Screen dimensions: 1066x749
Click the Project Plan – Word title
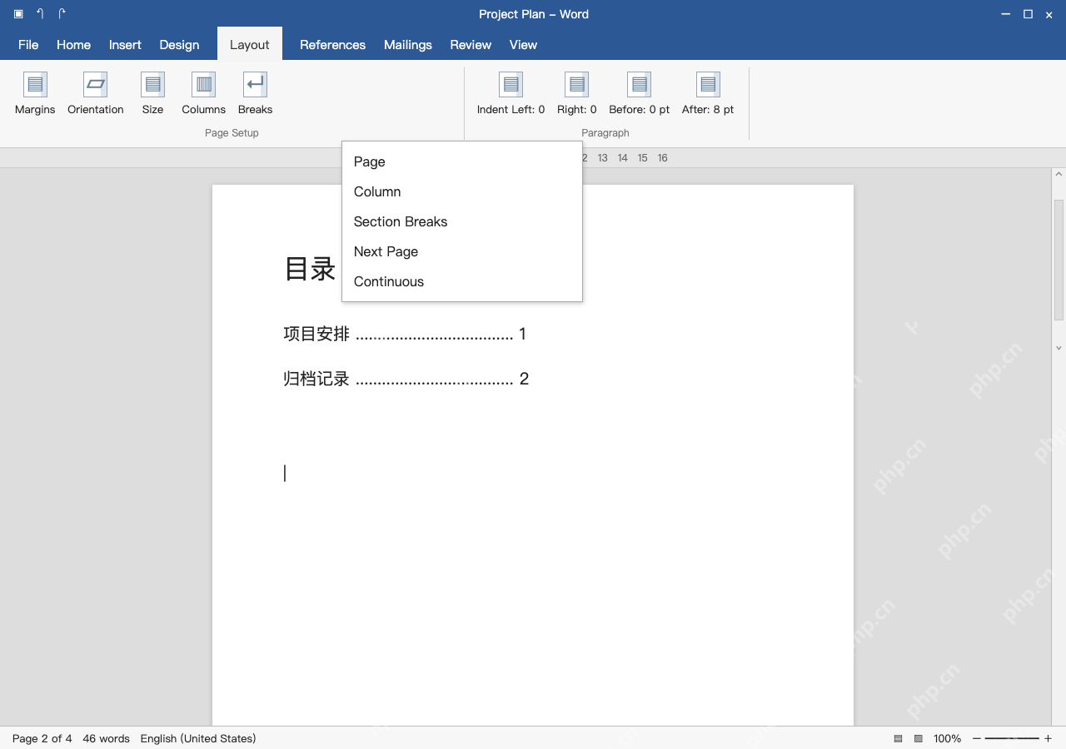534,14
